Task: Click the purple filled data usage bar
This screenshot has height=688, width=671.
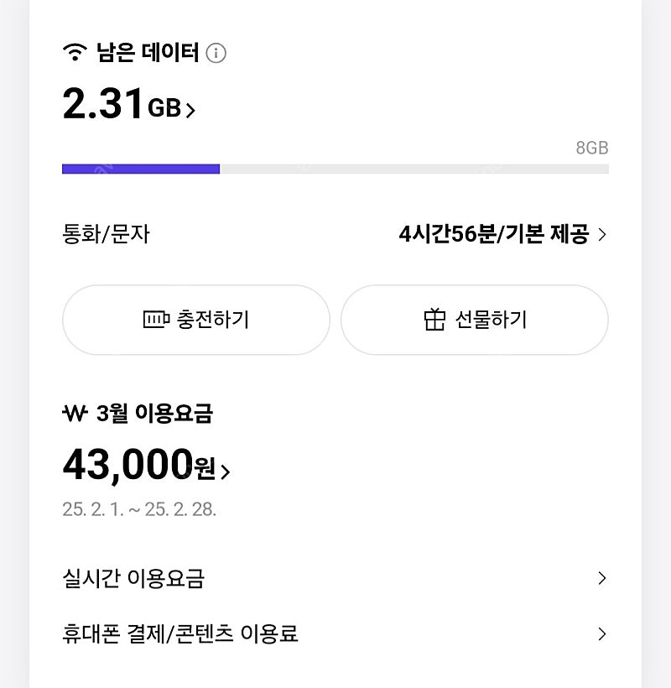Action: [x=141, y=169]
